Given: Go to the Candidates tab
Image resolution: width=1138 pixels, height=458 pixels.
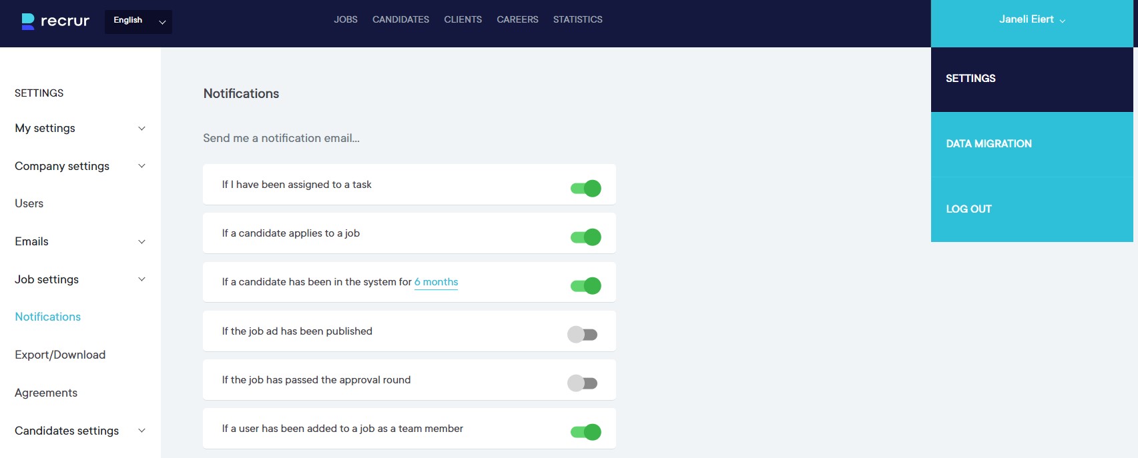Looking at the screenshot, I should click(400, 20).
